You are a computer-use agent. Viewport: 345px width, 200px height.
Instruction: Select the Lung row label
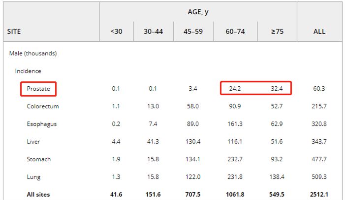click(x=34, y=177)
